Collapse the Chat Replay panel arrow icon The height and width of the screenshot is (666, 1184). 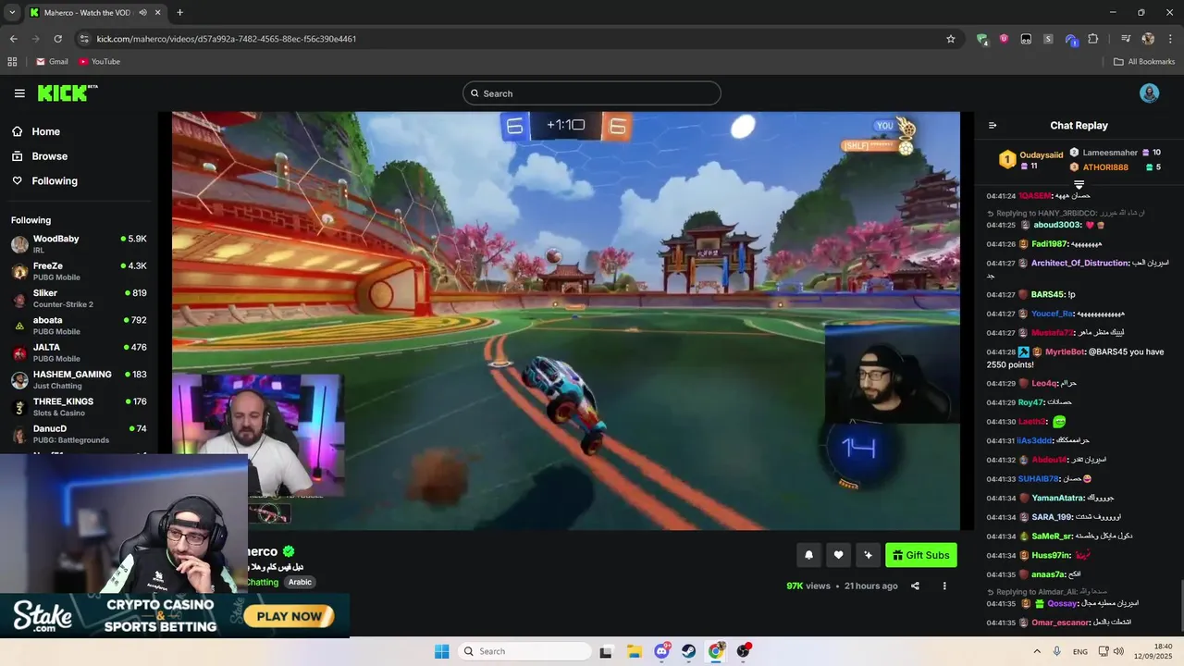point(993,126)
